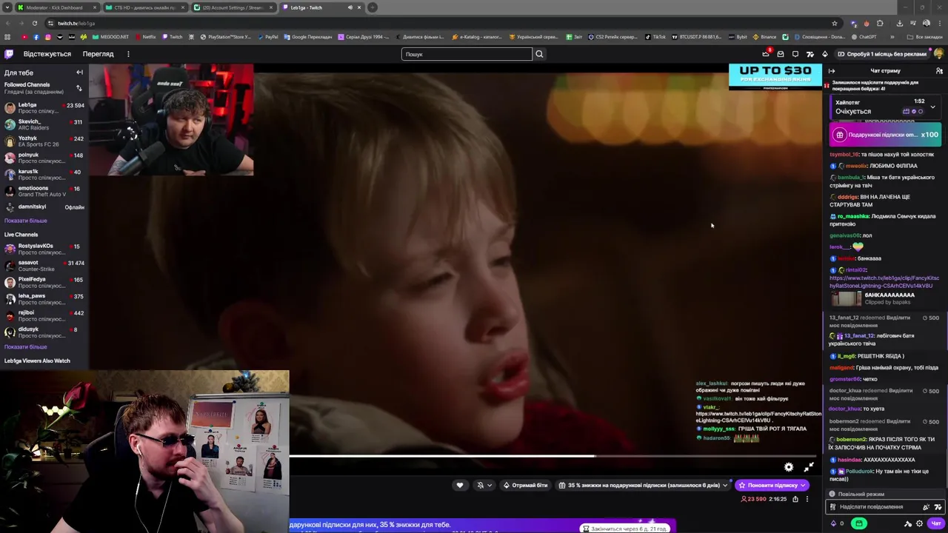Click the search magnifier button
Viewport: 948px width, 533px height.
coord(539,54)
